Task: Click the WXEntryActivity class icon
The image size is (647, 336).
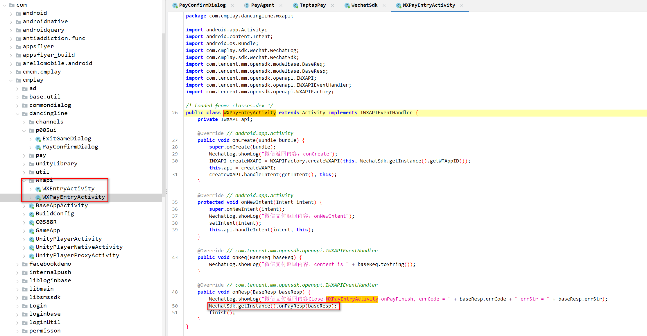Action: coord(38,189)
